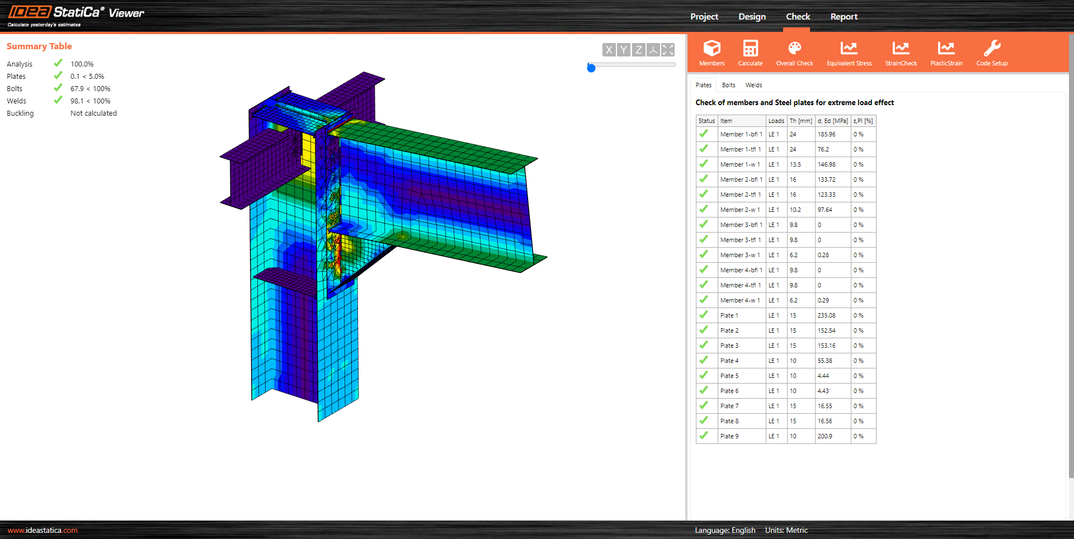Switch to the Bolts tab
Viewport: 1074px width, 539px height.
point(728,84)
